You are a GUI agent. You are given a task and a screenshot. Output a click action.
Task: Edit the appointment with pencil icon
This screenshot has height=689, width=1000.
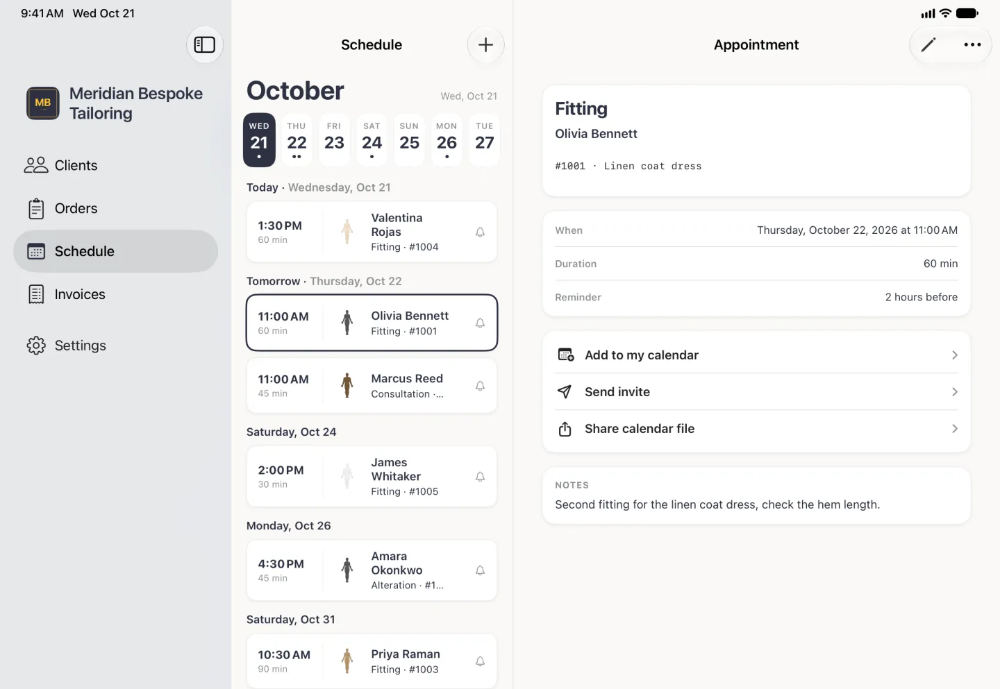[x=928, y=45]
